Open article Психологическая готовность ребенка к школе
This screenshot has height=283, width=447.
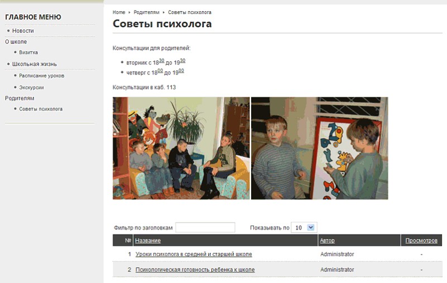195,270
